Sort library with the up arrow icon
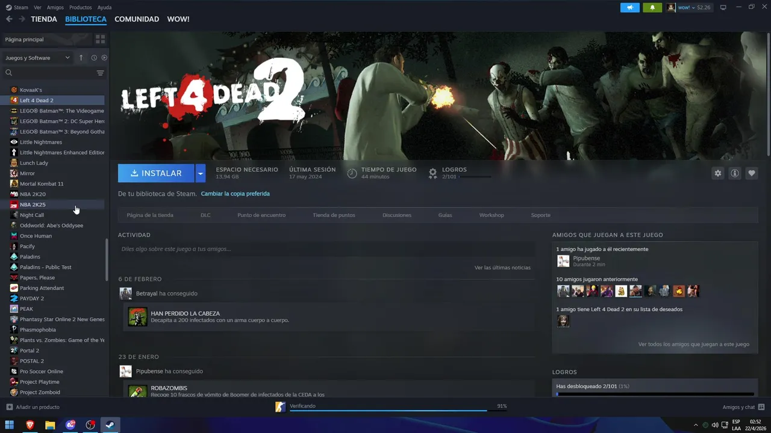Viewport: 771px width, 433px height. 81,58
